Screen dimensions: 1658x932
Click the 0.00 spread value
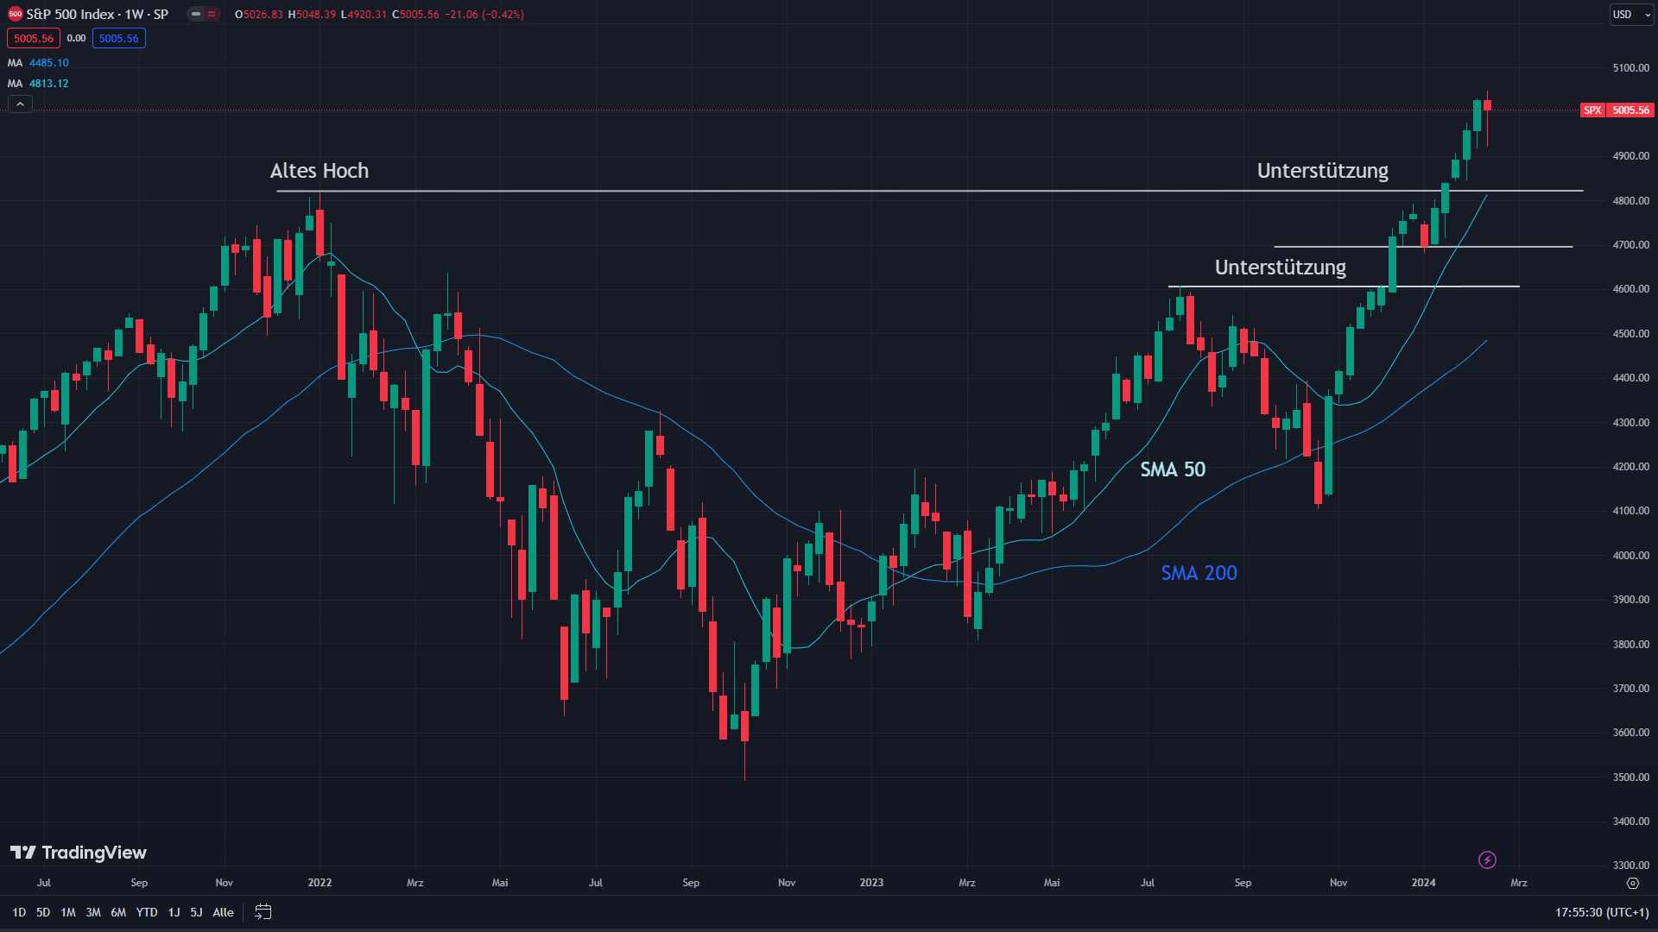(76, 38)
